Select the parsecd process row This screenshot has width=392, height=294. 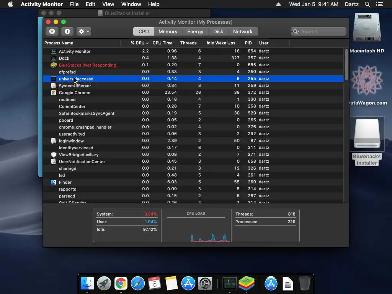point(193,196)
